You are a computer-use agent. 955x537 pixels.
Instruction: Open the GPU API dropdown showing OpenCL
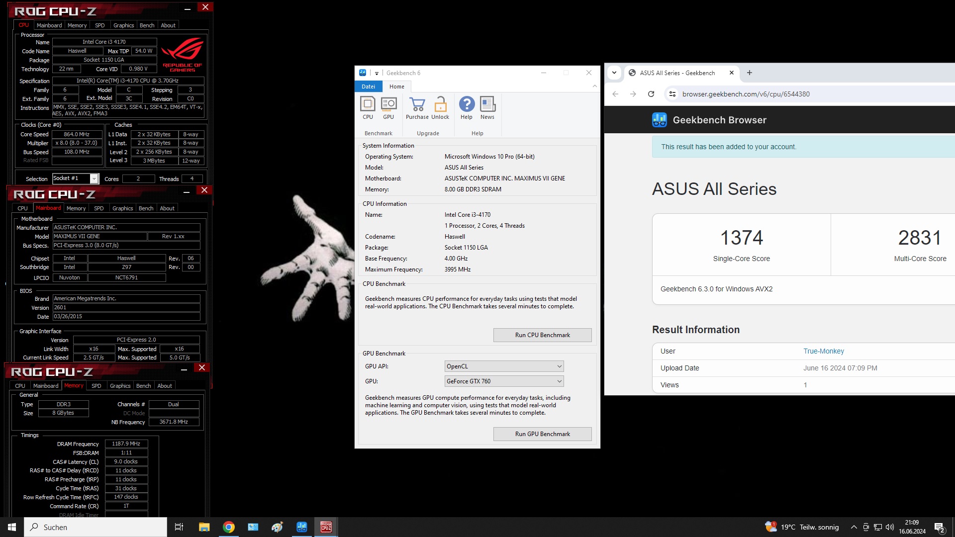click(x=504, y=366)
